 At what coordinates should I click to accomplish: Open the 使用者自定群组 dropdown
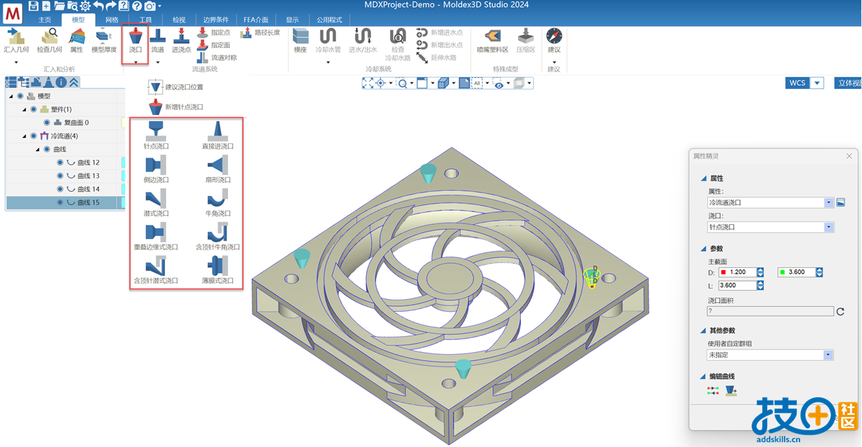(x=829, y=355)
